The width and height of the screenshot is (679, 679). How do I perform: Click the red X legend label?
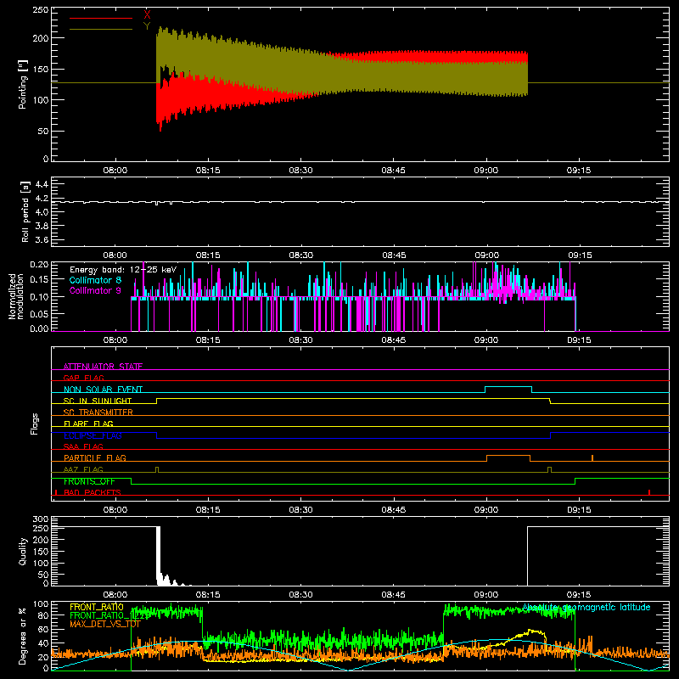coord(147,14)
